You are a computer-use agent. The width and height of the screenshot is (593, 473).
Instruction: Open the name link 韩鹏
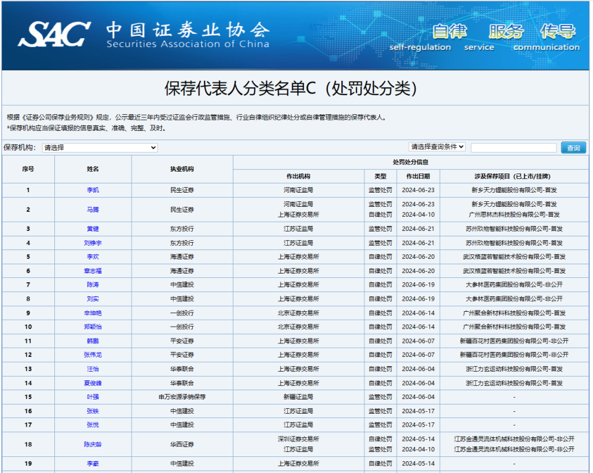pos(93,341)
